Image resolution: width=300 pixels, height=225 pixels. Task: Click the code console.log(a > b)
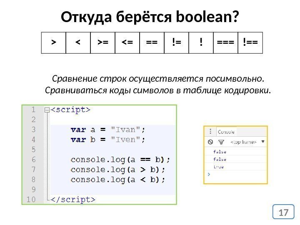coord(117,170)
